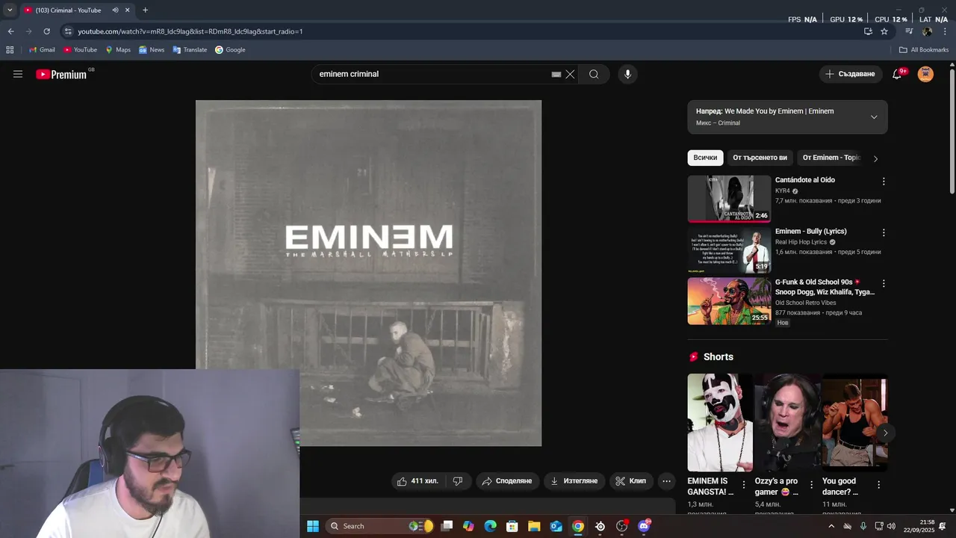Screen dimensions: 956x538
Task: Open the virtual keyboard in search box
Action: [556, 75]
